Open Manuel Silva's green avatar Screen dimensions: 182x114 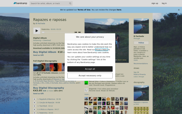[86, 83]
